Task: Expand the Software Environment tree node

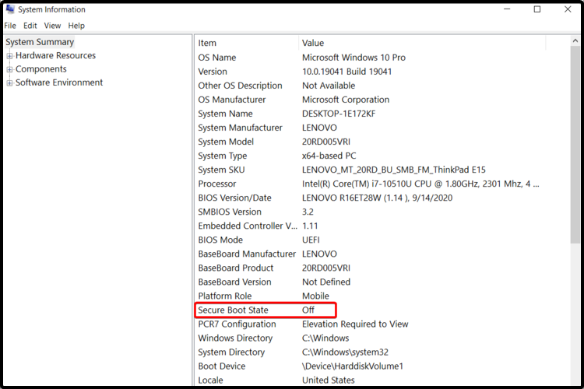Action: coord(9,82)
